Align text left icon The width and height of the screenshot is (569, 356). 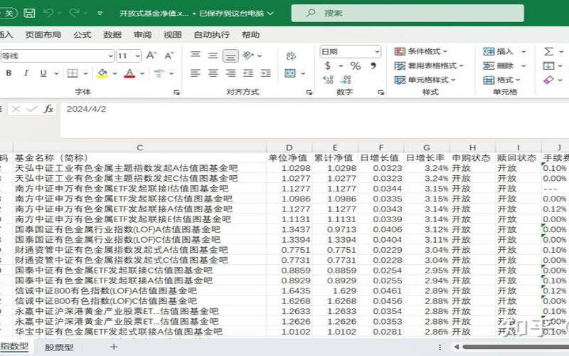196,73
